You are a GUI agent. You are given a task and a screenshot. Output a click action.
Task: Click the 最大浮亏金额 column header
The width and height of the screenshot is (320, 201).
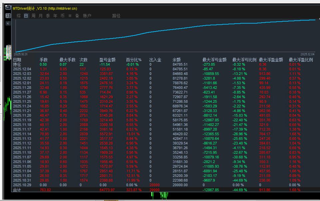pos(214,60)
